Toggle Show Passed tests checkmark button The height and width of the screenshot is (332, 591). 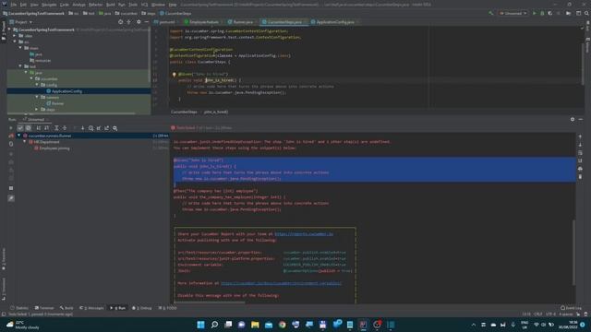[x=20, y=128]
